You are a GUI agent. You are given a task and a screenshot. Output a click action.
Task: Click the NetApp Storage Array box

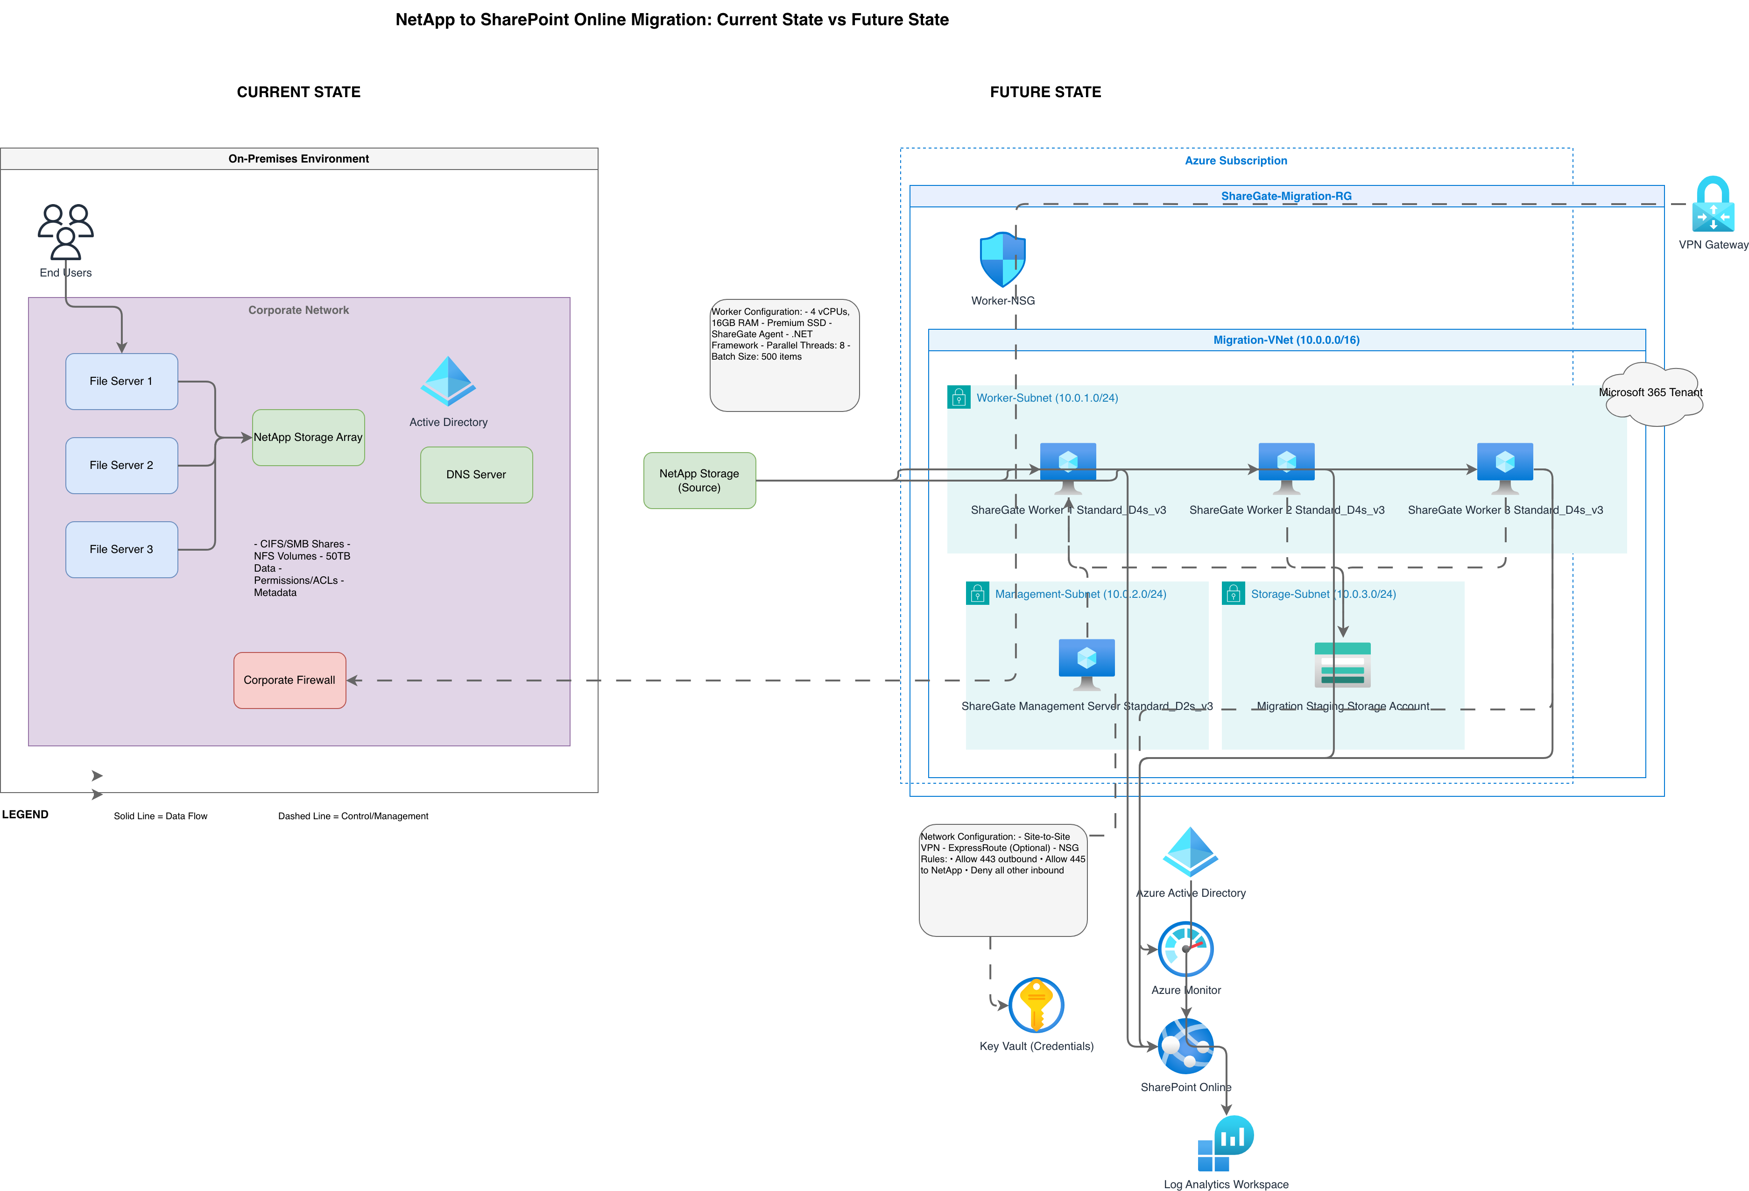point(308,438)
